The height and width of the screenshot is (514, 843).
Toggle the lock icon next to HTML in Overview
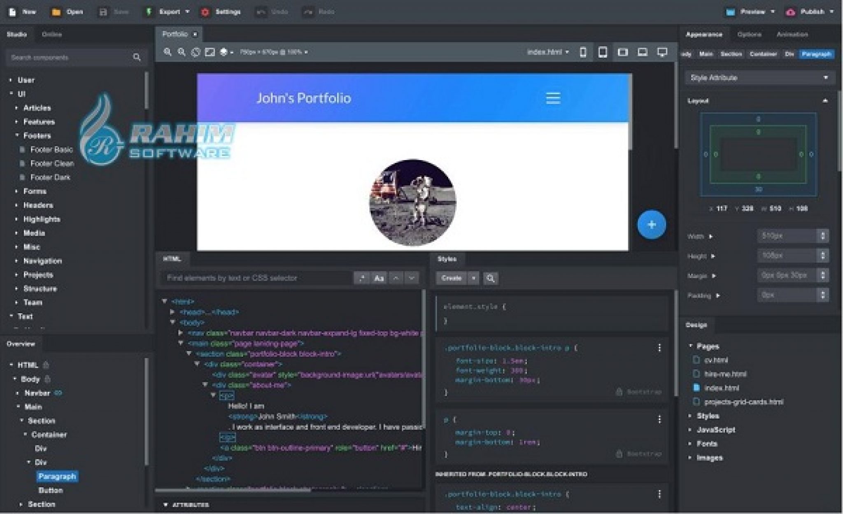click(x=46, y=365)
